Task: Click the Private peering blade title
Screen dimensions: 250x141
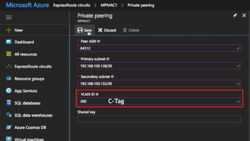Action: (x=95, y=16)
